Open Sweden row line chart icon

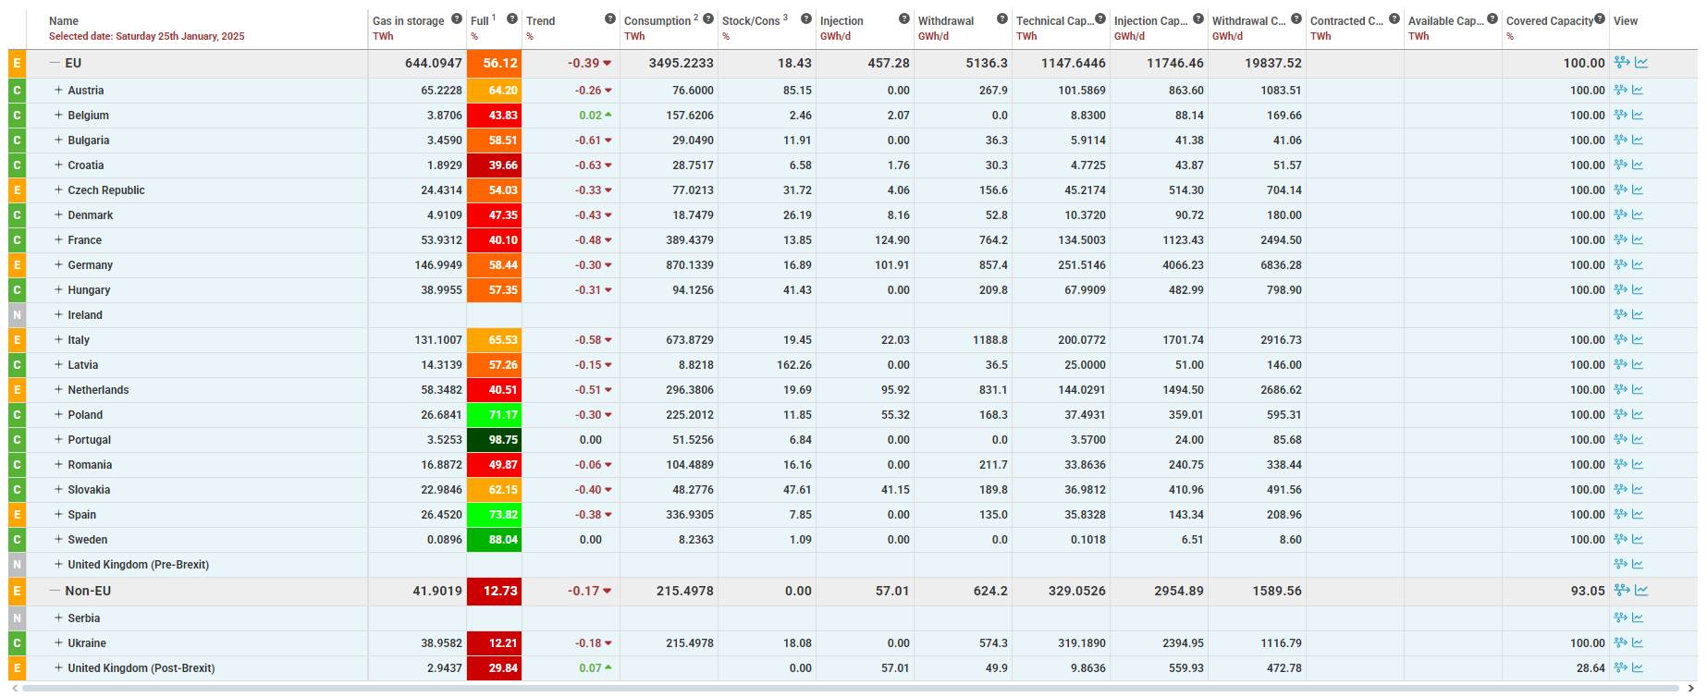pos(1638,540)
